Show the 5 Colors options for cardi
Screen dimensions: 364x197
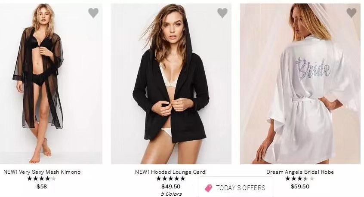[171, 194]
